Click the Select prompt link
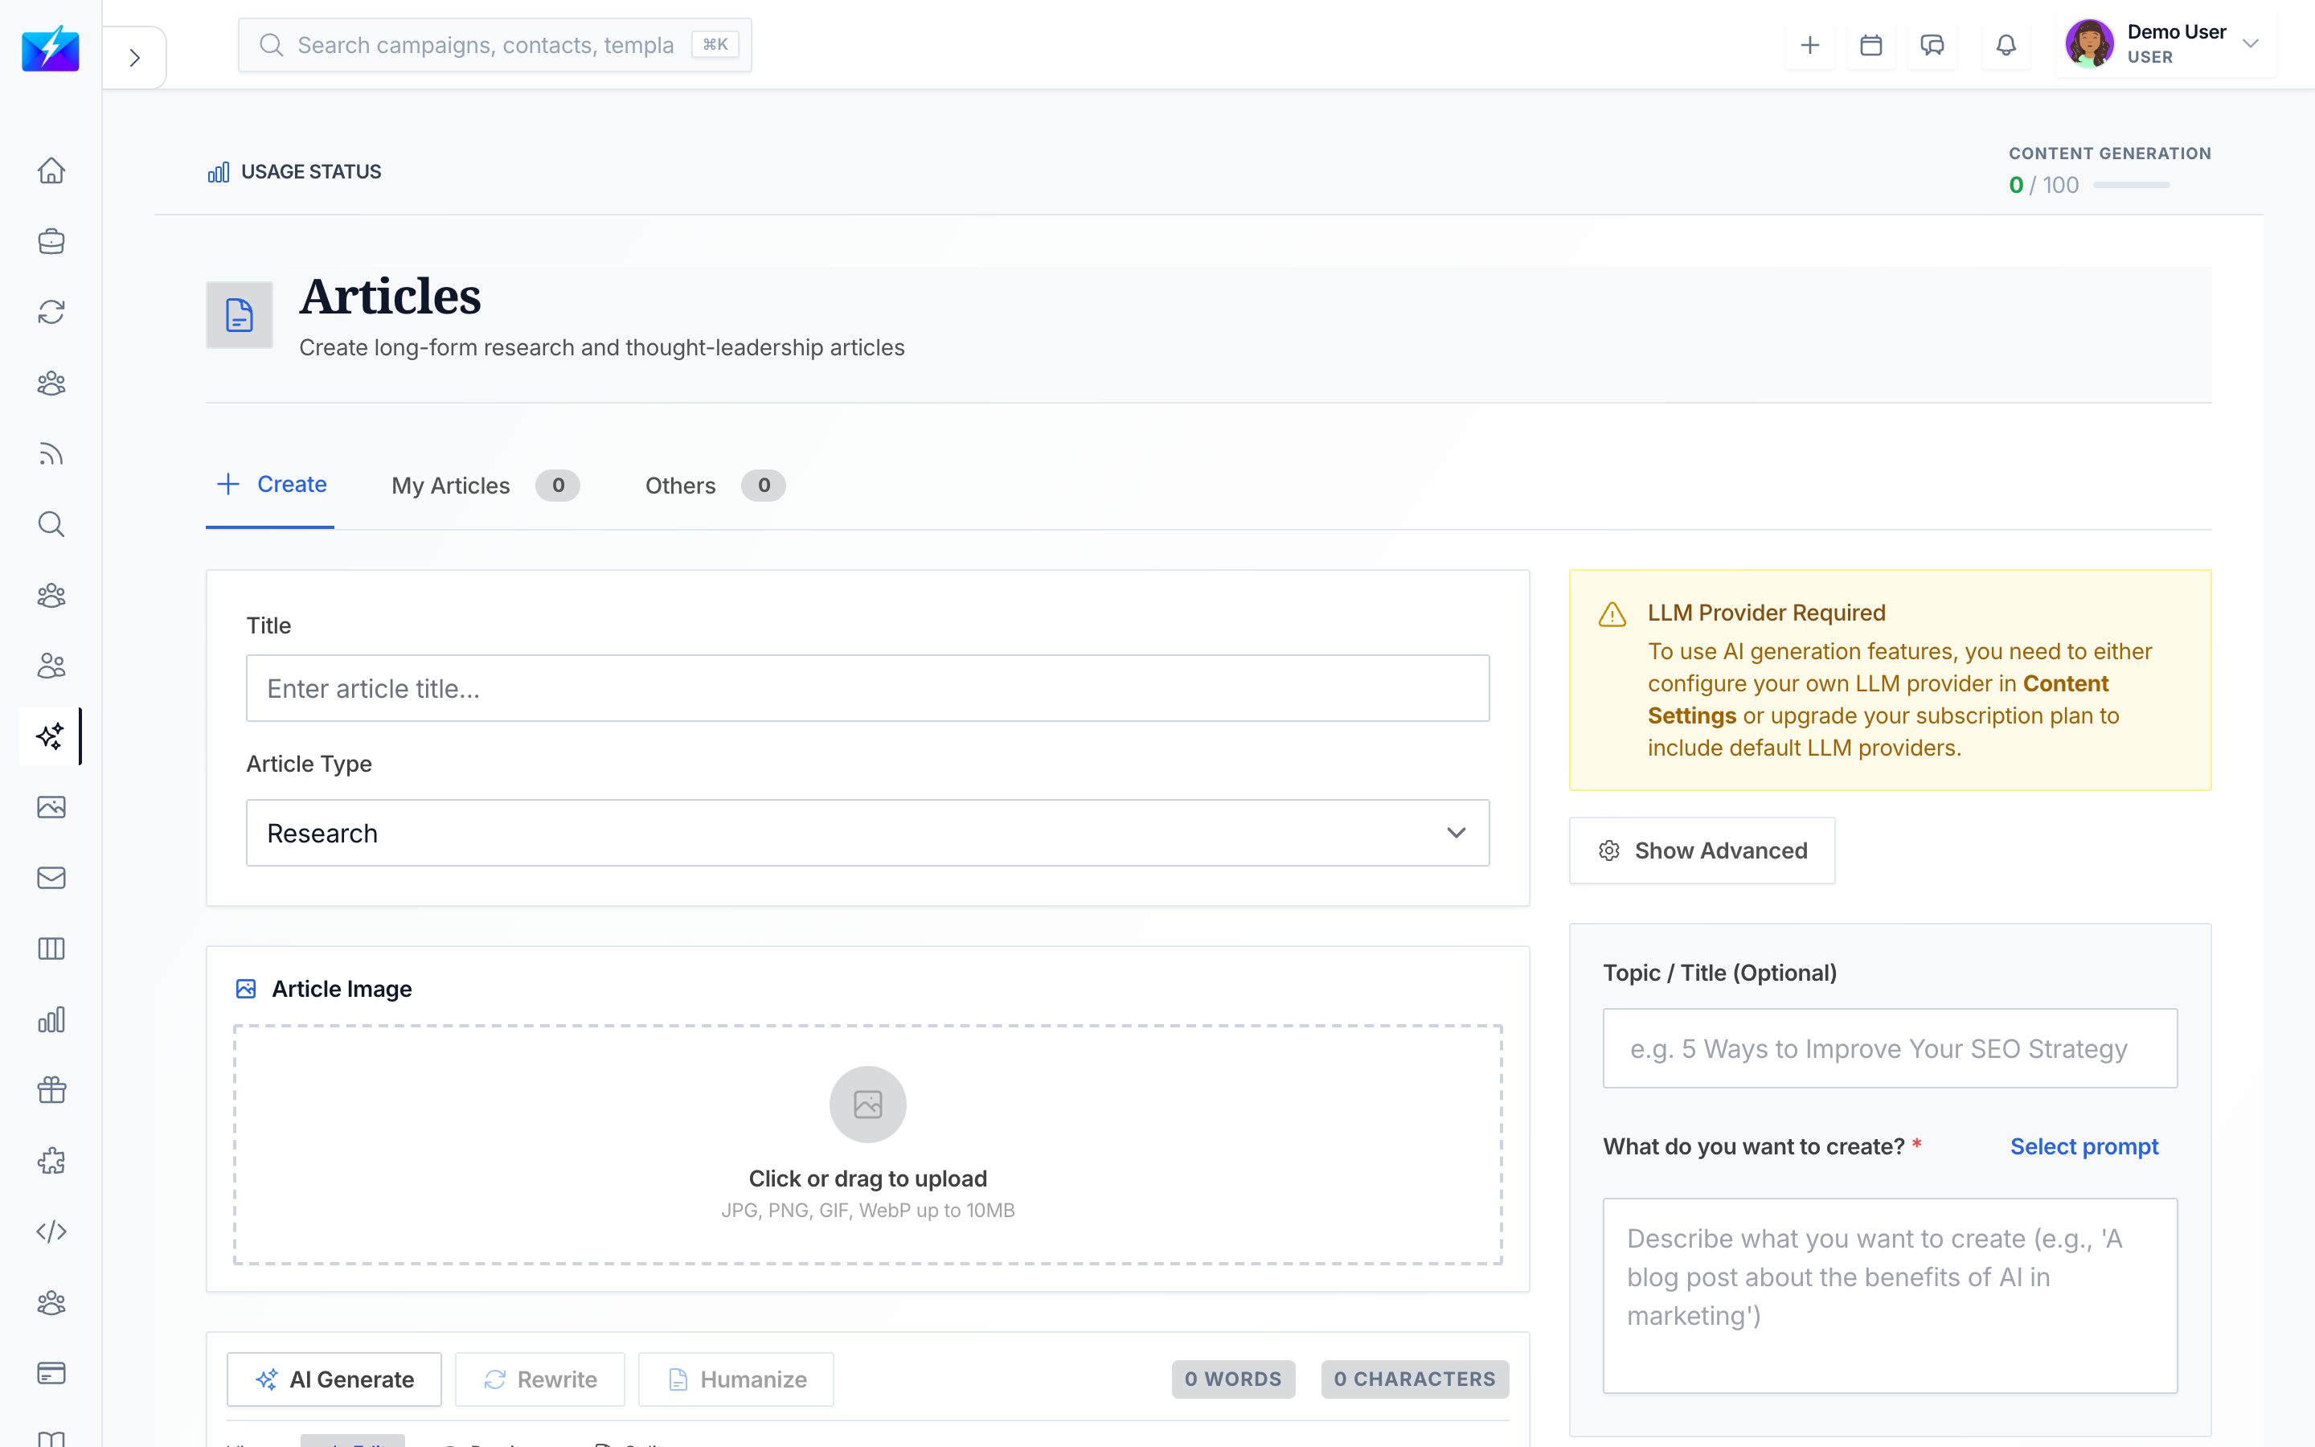Screen dimensions: 2315x1447 [x=2083, y=1146]
